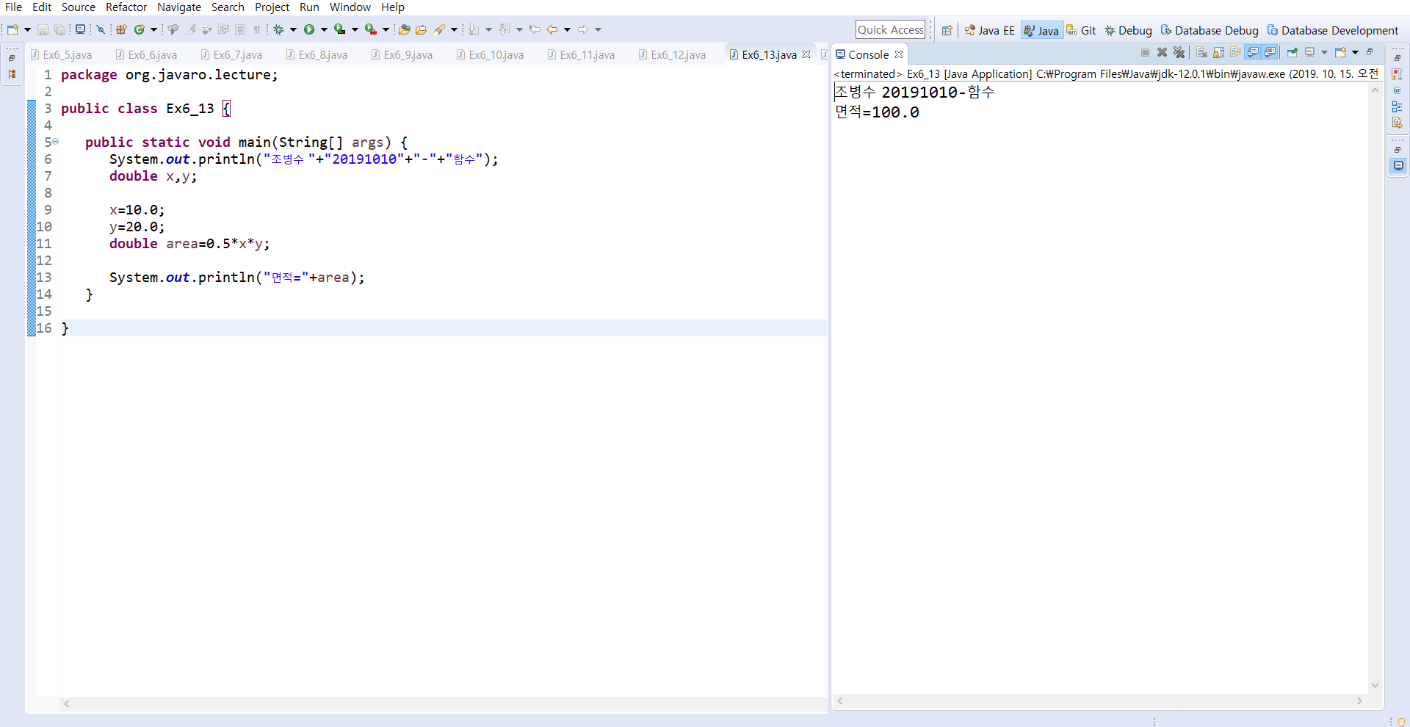The width and height of the screenshot is (1410, 727).
Task: Click the Search flashlight toolbar icon
Action: (x=439, y=30)
